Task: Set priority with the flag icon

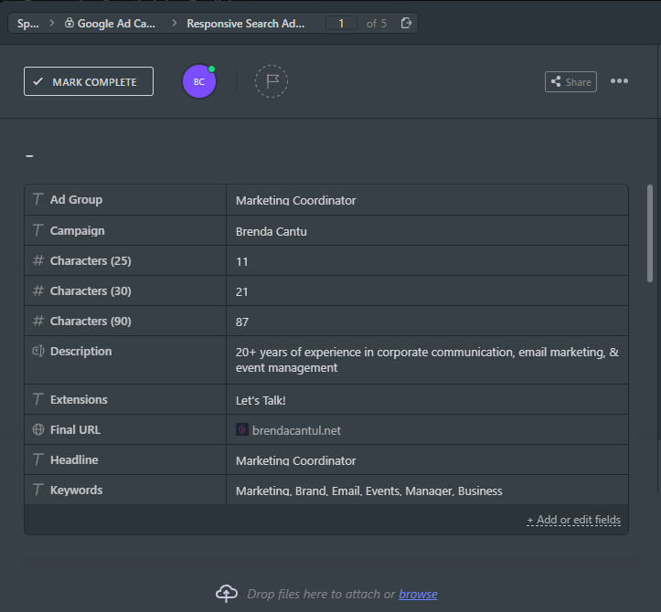Action: [x=272, y=81]
